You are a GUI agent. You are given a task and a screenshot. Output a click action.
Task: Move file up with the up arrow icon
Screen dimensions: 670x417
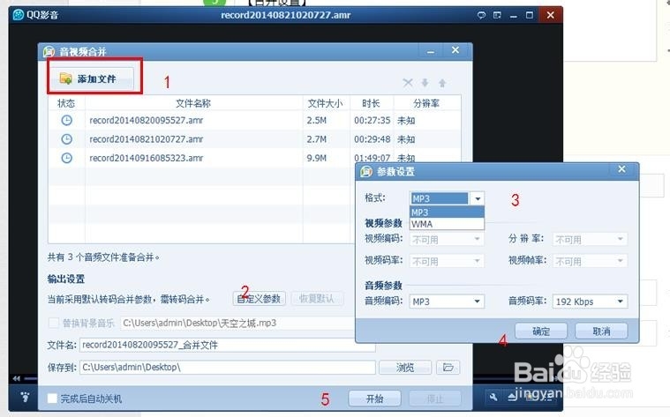(442, 82)
